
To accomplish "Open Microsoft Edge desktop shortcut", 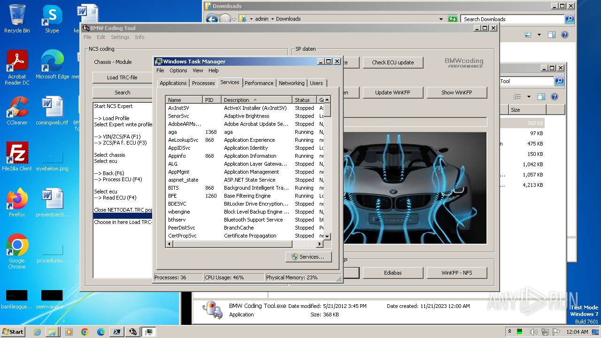I will [x=52, y=65].
